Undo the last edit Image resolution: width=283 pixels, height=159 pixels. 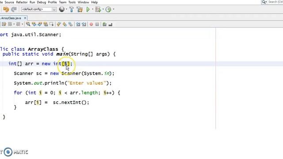tap(6, 9)
